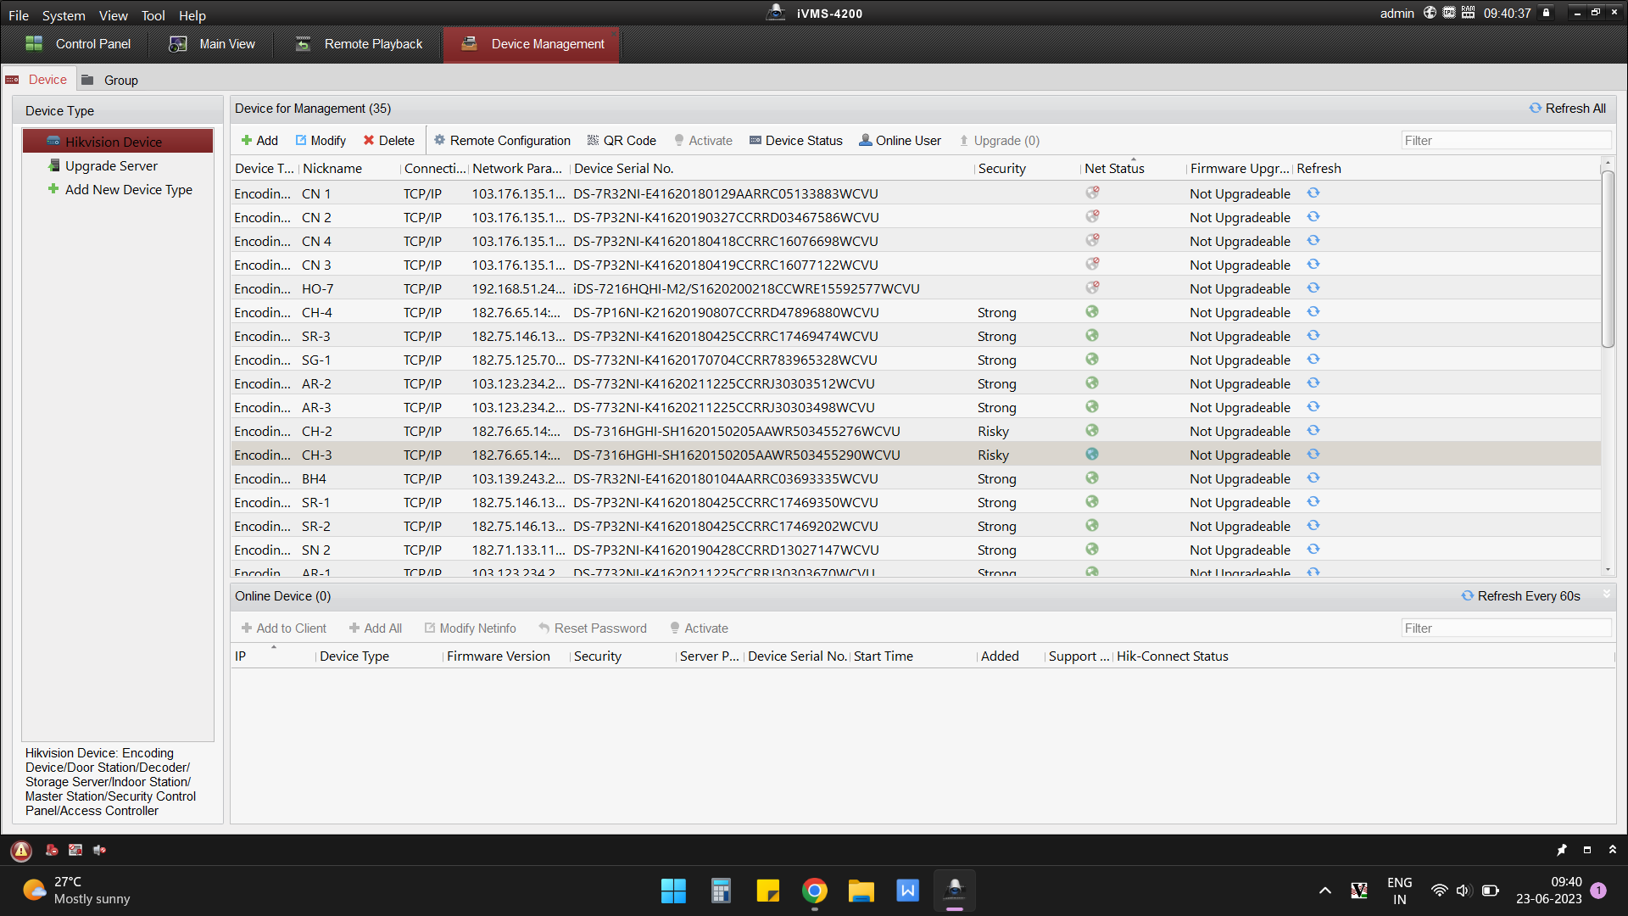The image size is (1628, 916).
Task: Click the device list Filter field
Action: (1506, 141)
